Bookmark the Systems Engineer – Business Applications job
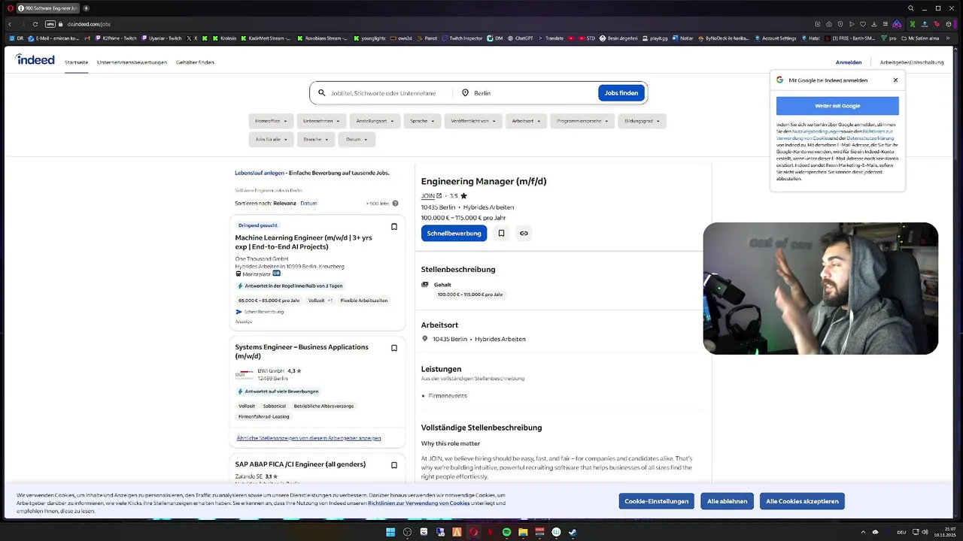The image size is (963, 541). pos(393,348)
